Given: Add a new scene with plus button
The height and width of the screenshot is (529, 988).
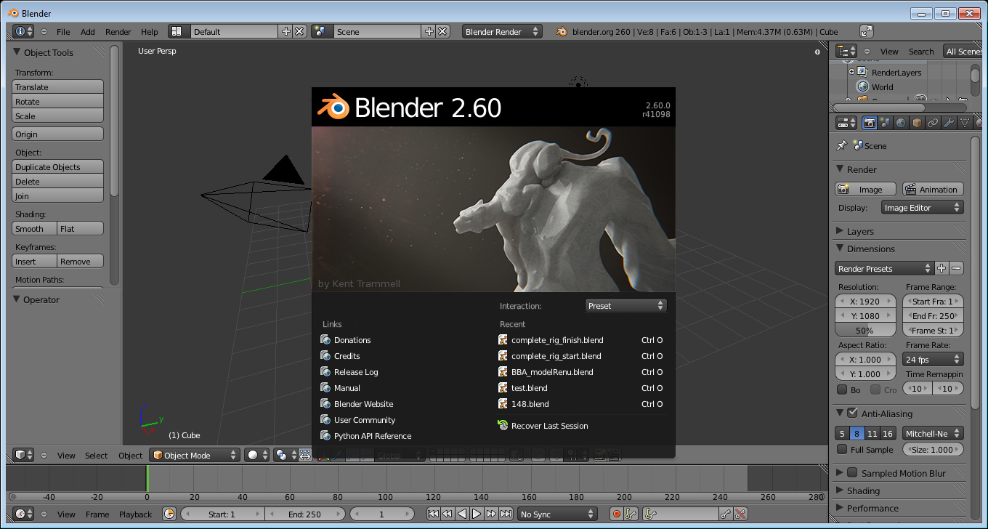Looking at the screenshot, I should (x=429, y=31).
